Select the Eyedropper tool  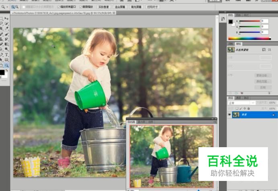6,29
